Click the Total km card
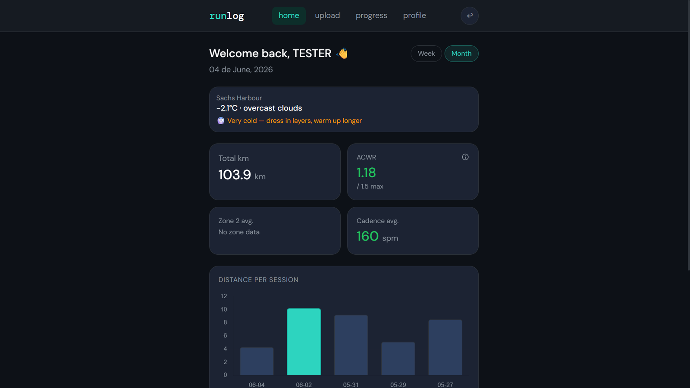Screen dimensions: 690x388 click(275, 172)
